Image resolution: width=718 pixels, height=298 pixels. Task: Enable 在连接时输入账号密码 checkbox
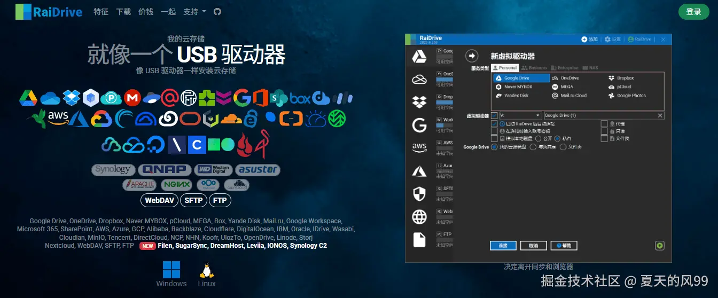click(494, 131)
